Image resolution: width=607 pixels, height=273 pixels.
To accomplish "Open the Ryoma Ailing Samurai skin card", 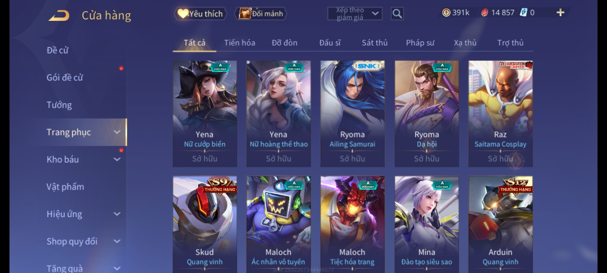I will tap(353, 114).
